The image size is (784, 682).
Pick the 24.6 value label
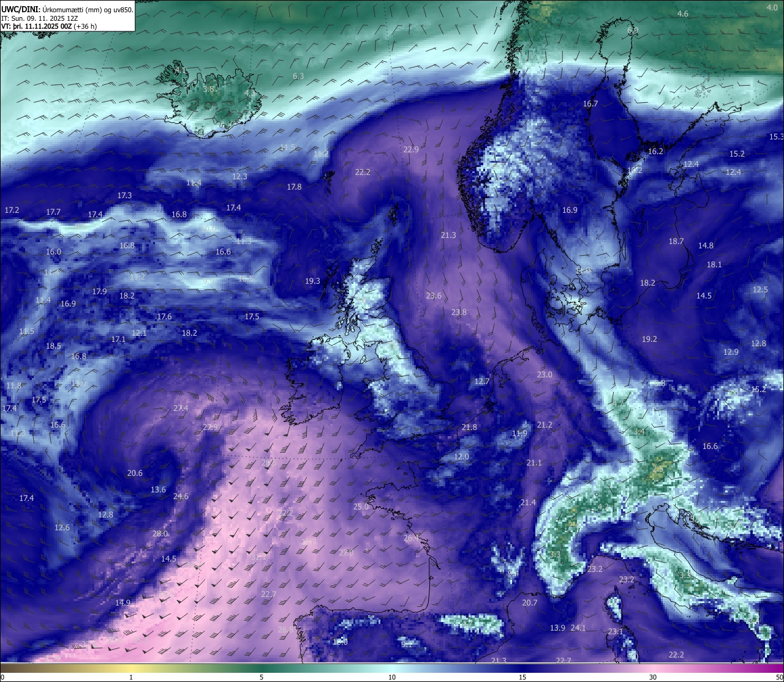pyautogui.click(x=181, y=497)
